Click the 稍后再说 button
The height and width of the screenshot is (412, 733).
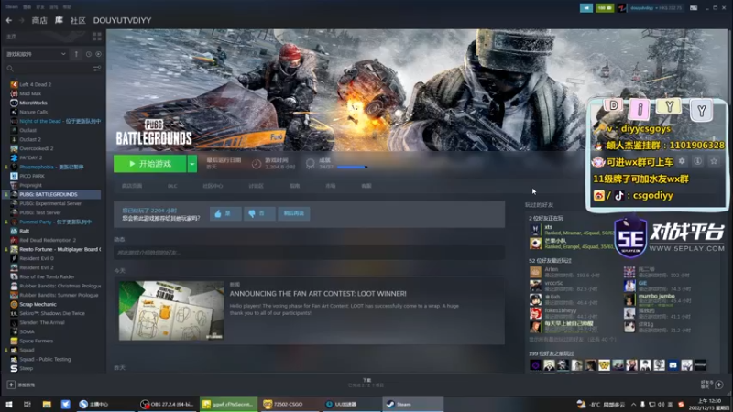293,213
